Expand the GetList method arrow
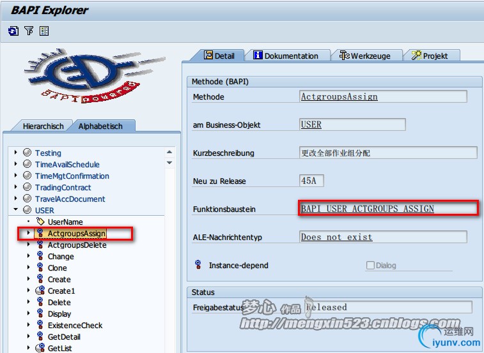This screenshot has height=353, width=484. 28,348
